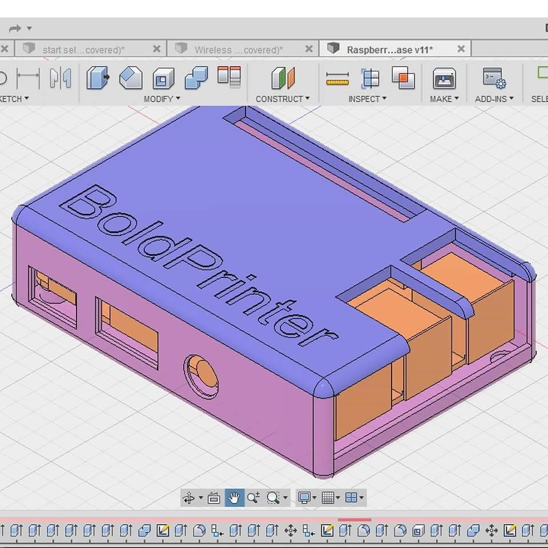Select the embossed BoldPrinter text on the case
Viewport: 548px width, 548px height.
click(199, 265)
